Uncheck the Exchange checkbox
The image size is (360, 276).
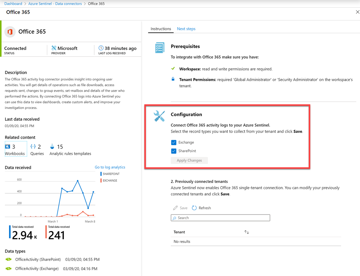pyautogui.click(x=174, y=142)
